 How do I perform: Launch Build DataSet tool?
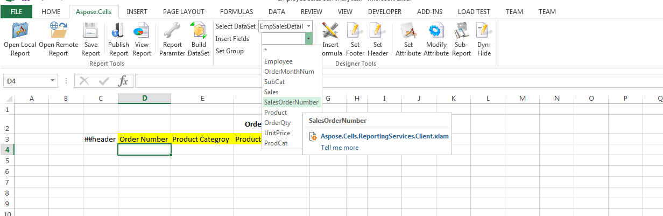[199, 39]
